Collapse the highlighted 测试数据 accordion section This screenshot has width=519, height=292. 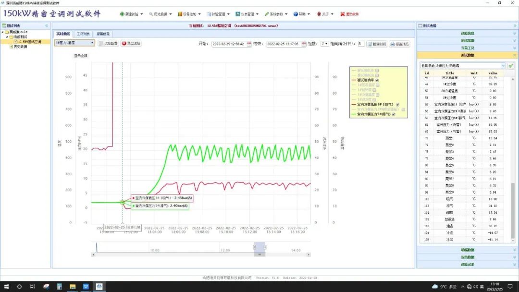(x=467, y=55)
